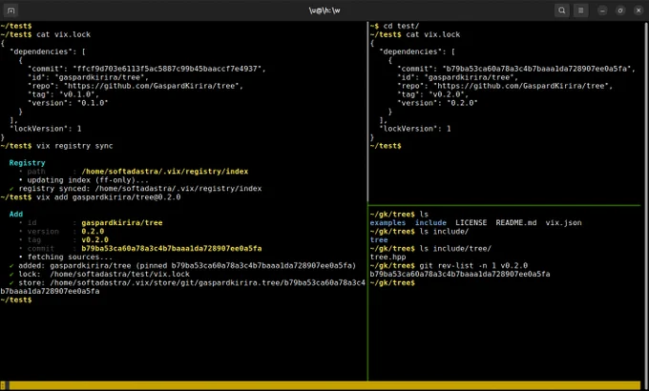Open a new terminal tab button
The height and width of the screenshot is (391, 649).
10,10
